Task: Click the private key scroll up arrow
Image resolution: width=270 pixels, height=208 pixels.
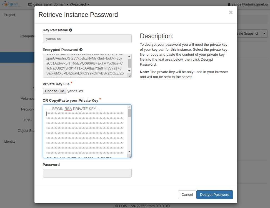Action: [x=129, y=107]
